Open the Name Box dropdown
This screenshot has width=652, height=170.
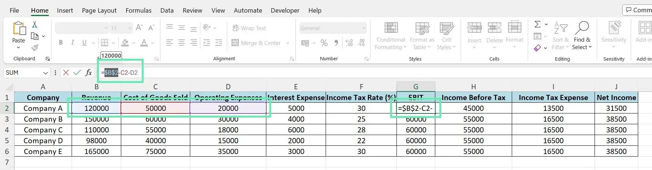click(x=46, y=73)
